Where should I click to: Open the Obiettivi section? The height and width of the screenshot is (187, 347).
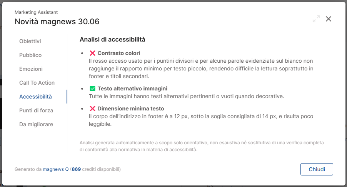[30, 41]
